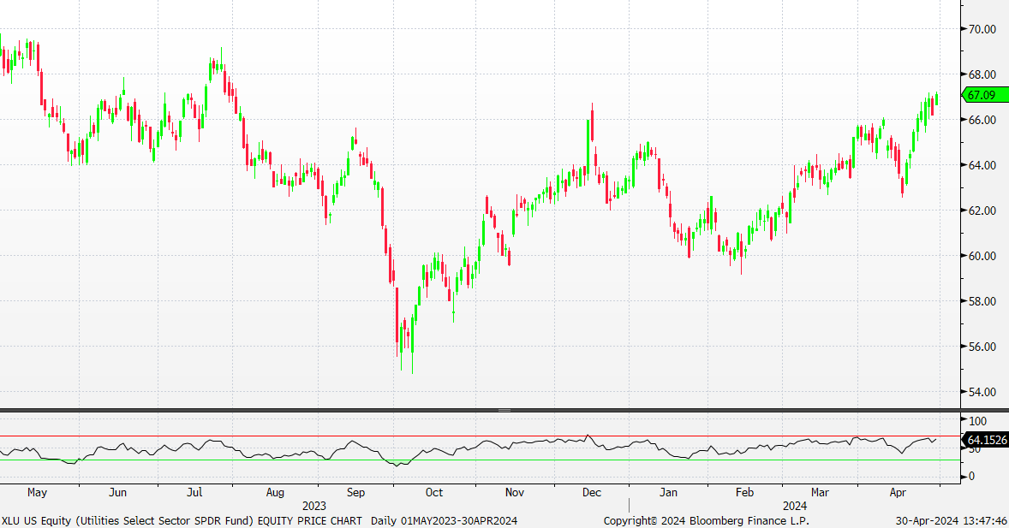Select the 64.00 price axis label

point(982,165)
